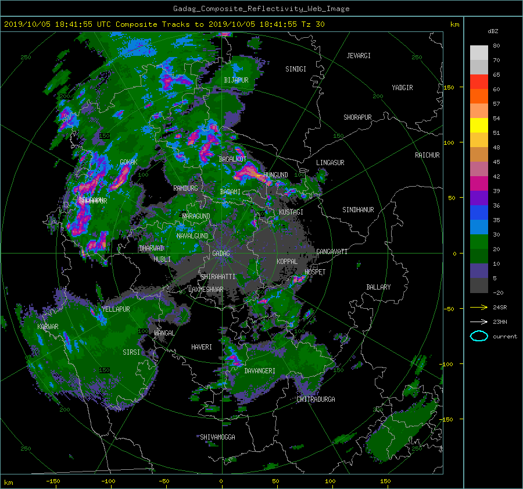
Task: Click the NAVALGUND city label
Action: click(x=192, y=236)
